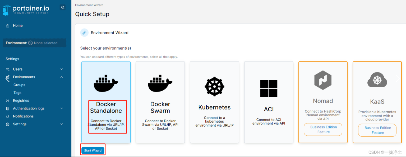Expand the Authentication logs chevron

62,108
